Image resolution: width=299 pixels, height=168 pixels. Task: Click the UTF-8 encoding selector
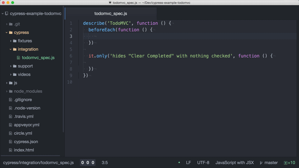pos(203,163)
